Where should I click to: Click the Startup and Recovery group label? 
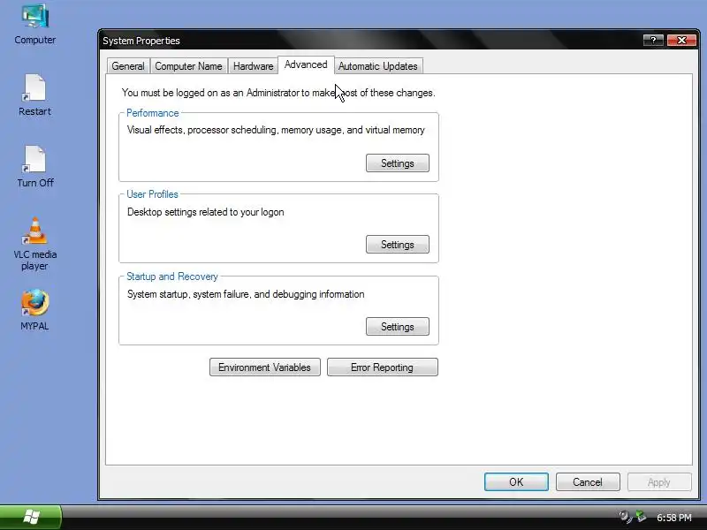click(x=171, y=276)
